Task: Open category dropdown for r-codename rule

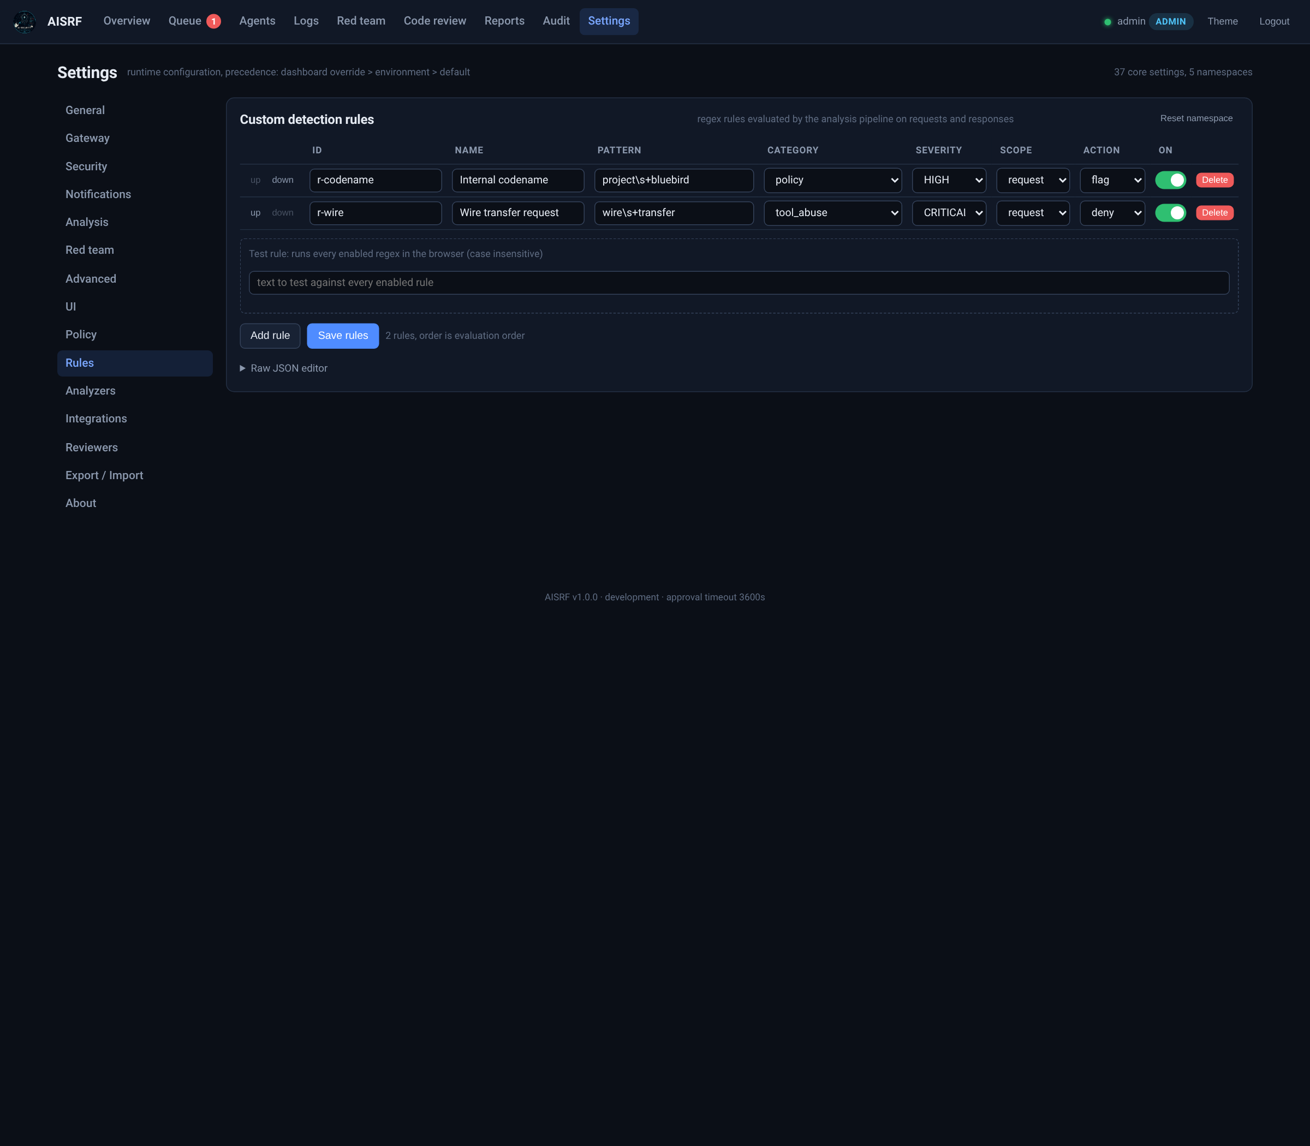Action: pyautogui.click(x=832, y=180)
